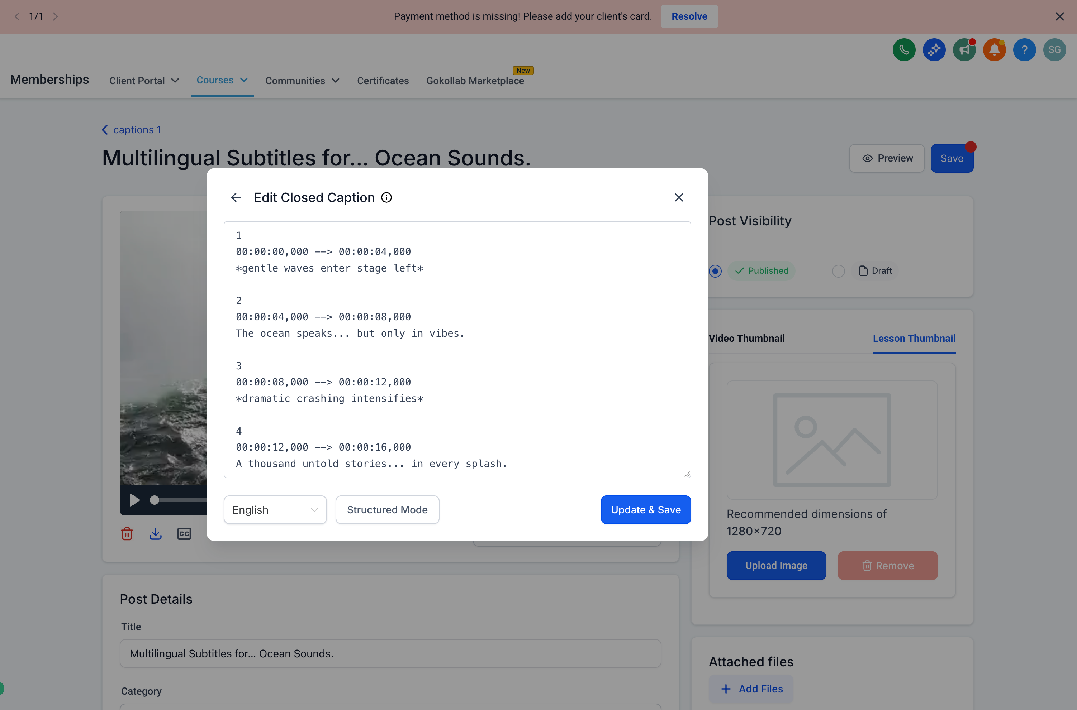Open the orange notifications bell

(x=994, y=50)
